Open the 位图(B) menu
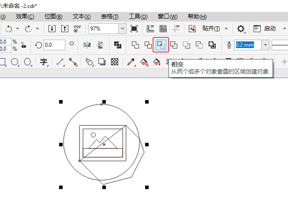Viewport: 288px width, 212px height. (53, 17)
